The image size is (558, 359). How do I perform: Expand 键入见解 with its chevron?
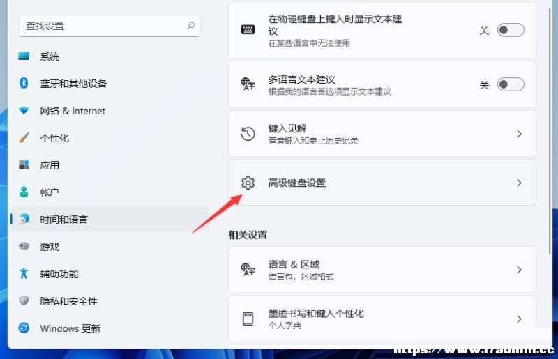(x=519, y=134)
